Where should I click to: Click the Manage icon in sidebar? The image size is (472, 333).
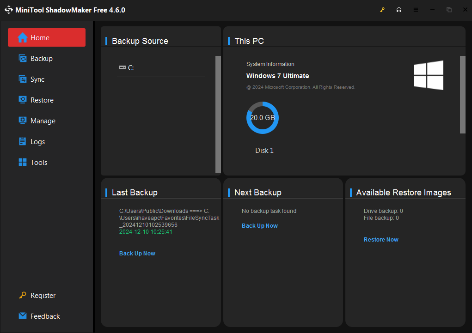23,121
